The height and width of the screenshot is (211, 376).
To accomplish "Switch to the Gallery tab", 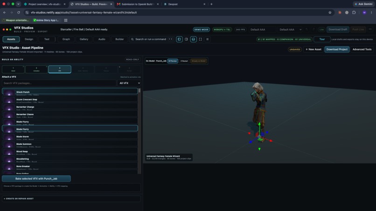I will click(84, 39).
